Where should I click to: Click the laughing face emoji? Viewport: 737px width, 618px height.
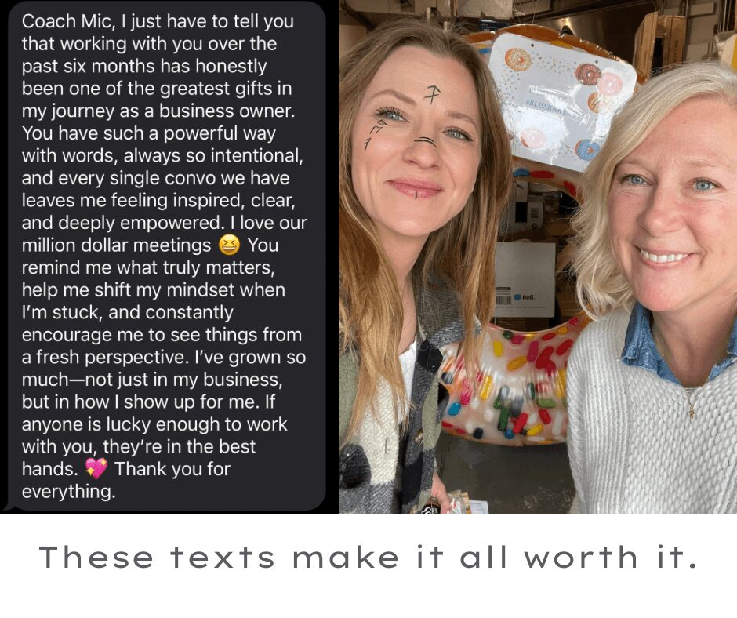click(230, 245)
